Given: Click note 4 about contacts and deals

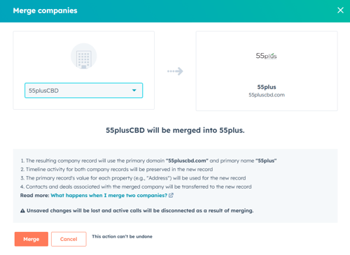Looking at the screenshot, I should [136, 187].
